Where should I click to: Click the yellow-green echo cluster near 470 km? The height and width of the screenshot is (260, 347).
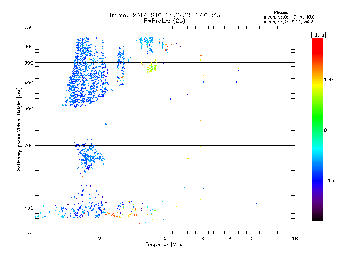[x=152, y=67]
